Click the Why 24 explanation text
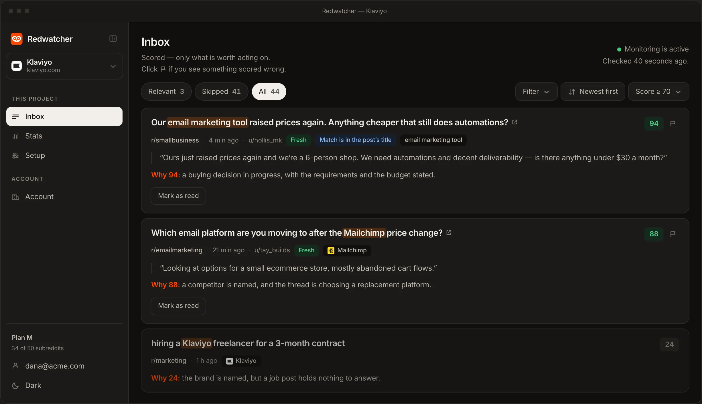This screenshot has height=404, width=702. (266, 378)
